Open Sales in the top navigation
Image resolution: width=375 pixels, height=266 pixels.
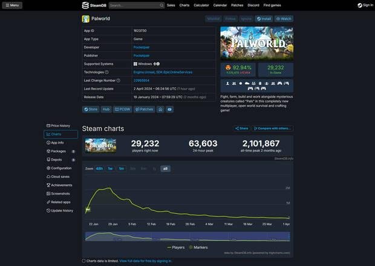point(171,5)
